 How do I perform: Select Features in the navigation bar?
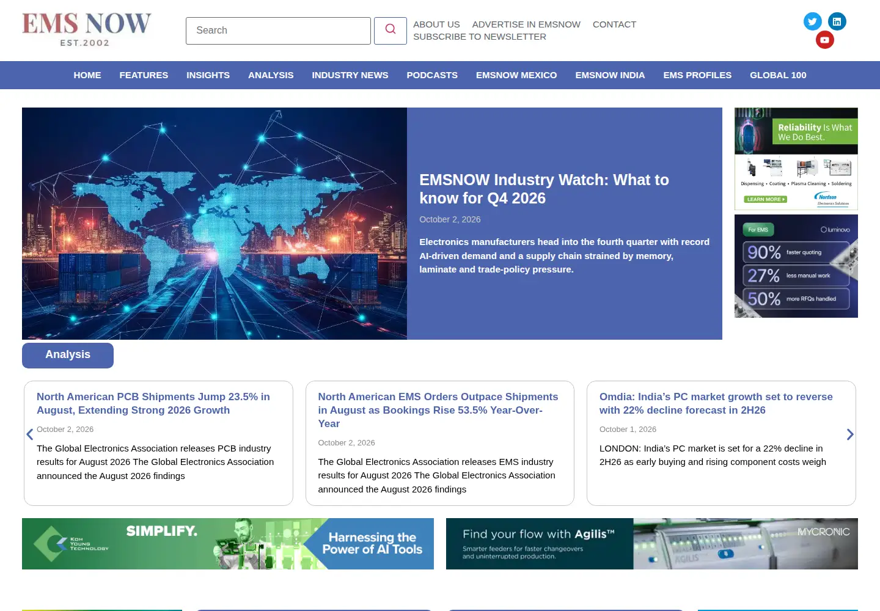coord(144,75)
